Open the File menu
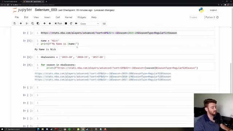233x131 pixels. tap(17, 17)
